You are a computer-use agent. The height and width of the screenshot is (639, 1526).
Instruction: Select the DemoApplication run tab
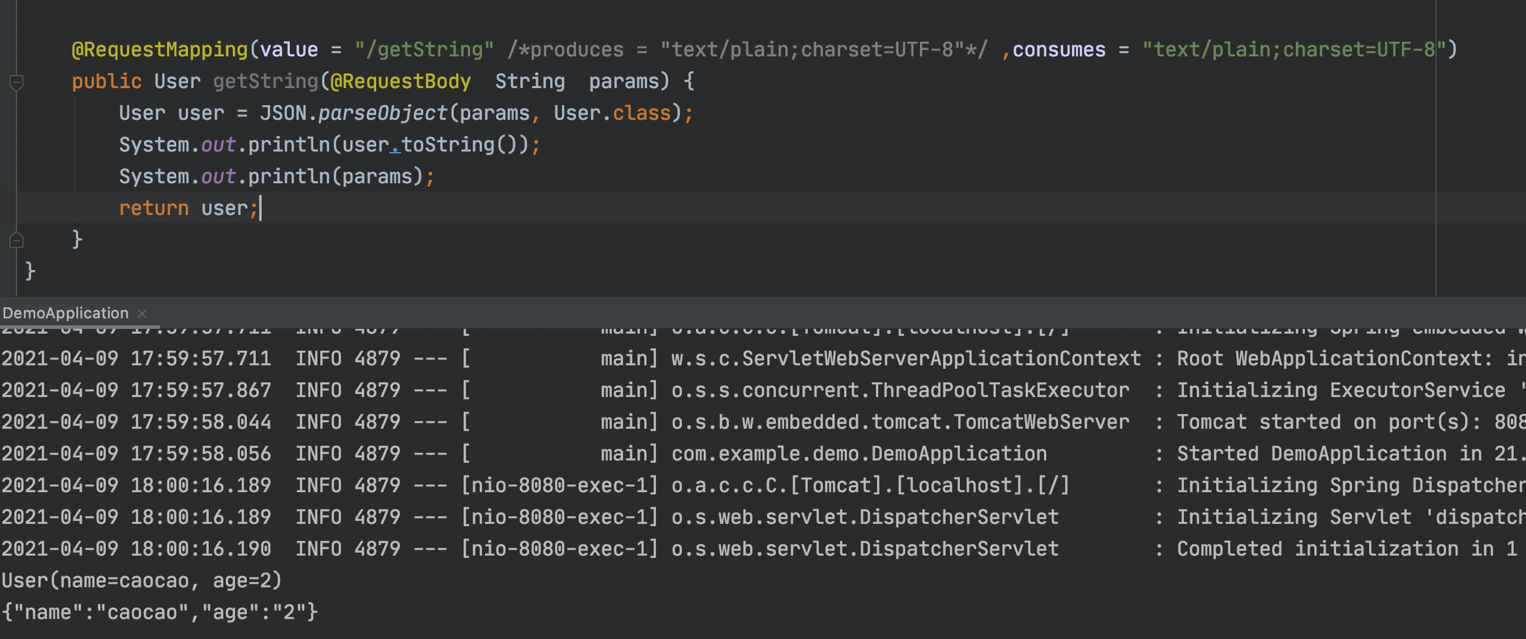(65, 313)
